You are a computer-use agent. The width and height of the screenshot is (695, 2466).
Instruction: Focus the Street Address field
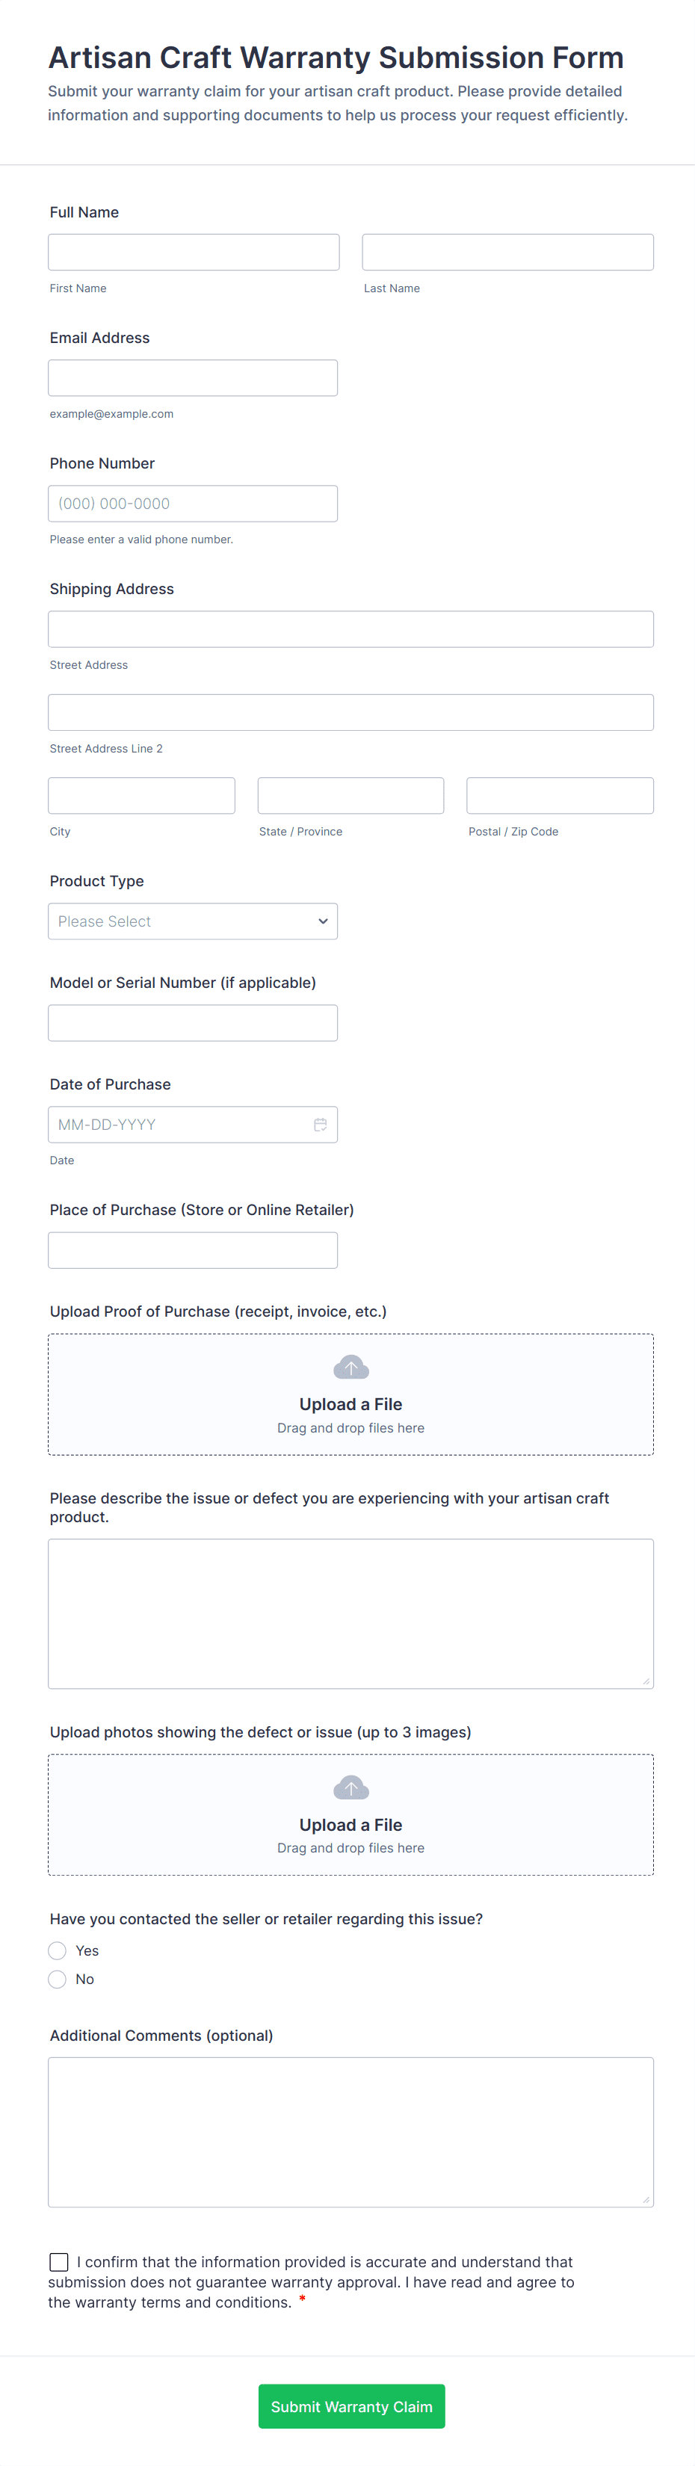pos(350,629)
